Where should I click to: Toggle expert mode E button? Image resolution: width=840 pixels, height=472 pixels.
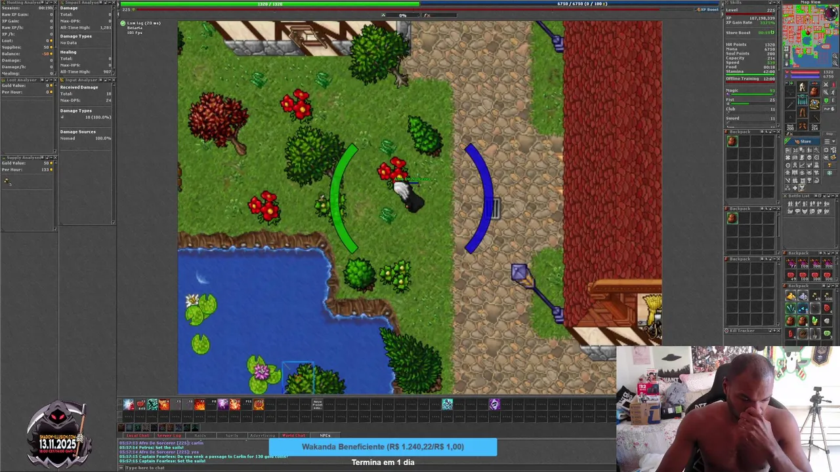click(x=833, y=100)
